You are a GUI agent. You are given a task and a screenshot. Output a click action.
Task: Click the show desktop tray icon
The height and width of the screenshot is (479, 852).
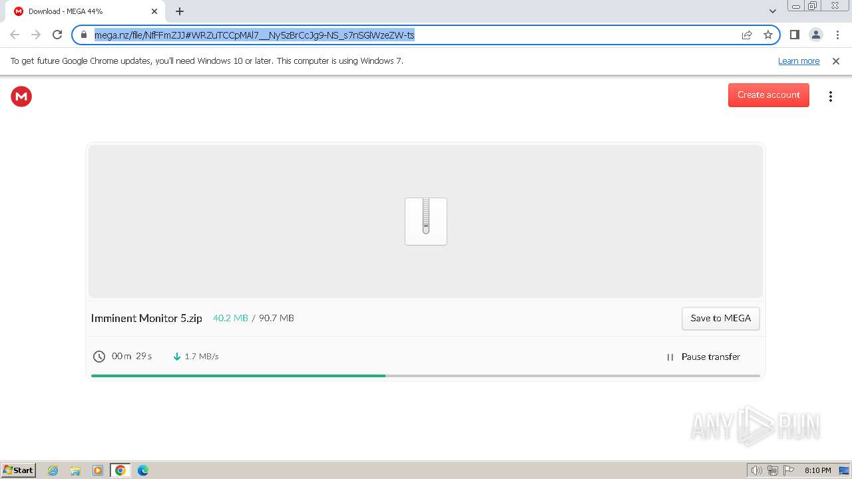[x=844, y=470]
